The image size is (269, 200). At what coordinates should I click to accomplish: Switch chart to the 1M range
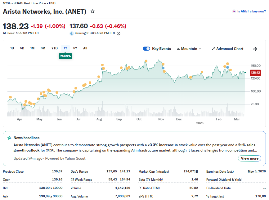[x=33, y=48]
